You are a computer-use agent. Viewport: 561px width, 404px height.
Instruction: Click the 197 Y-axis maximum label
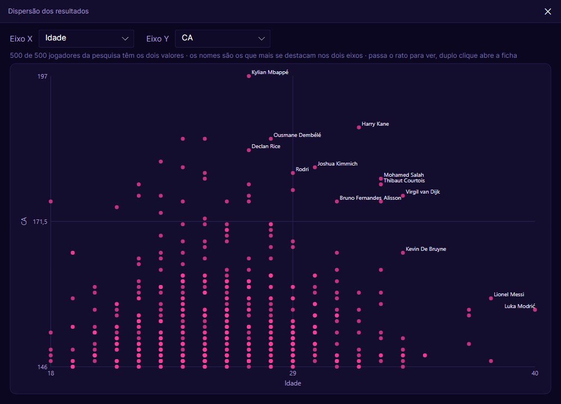click(42, 76)
